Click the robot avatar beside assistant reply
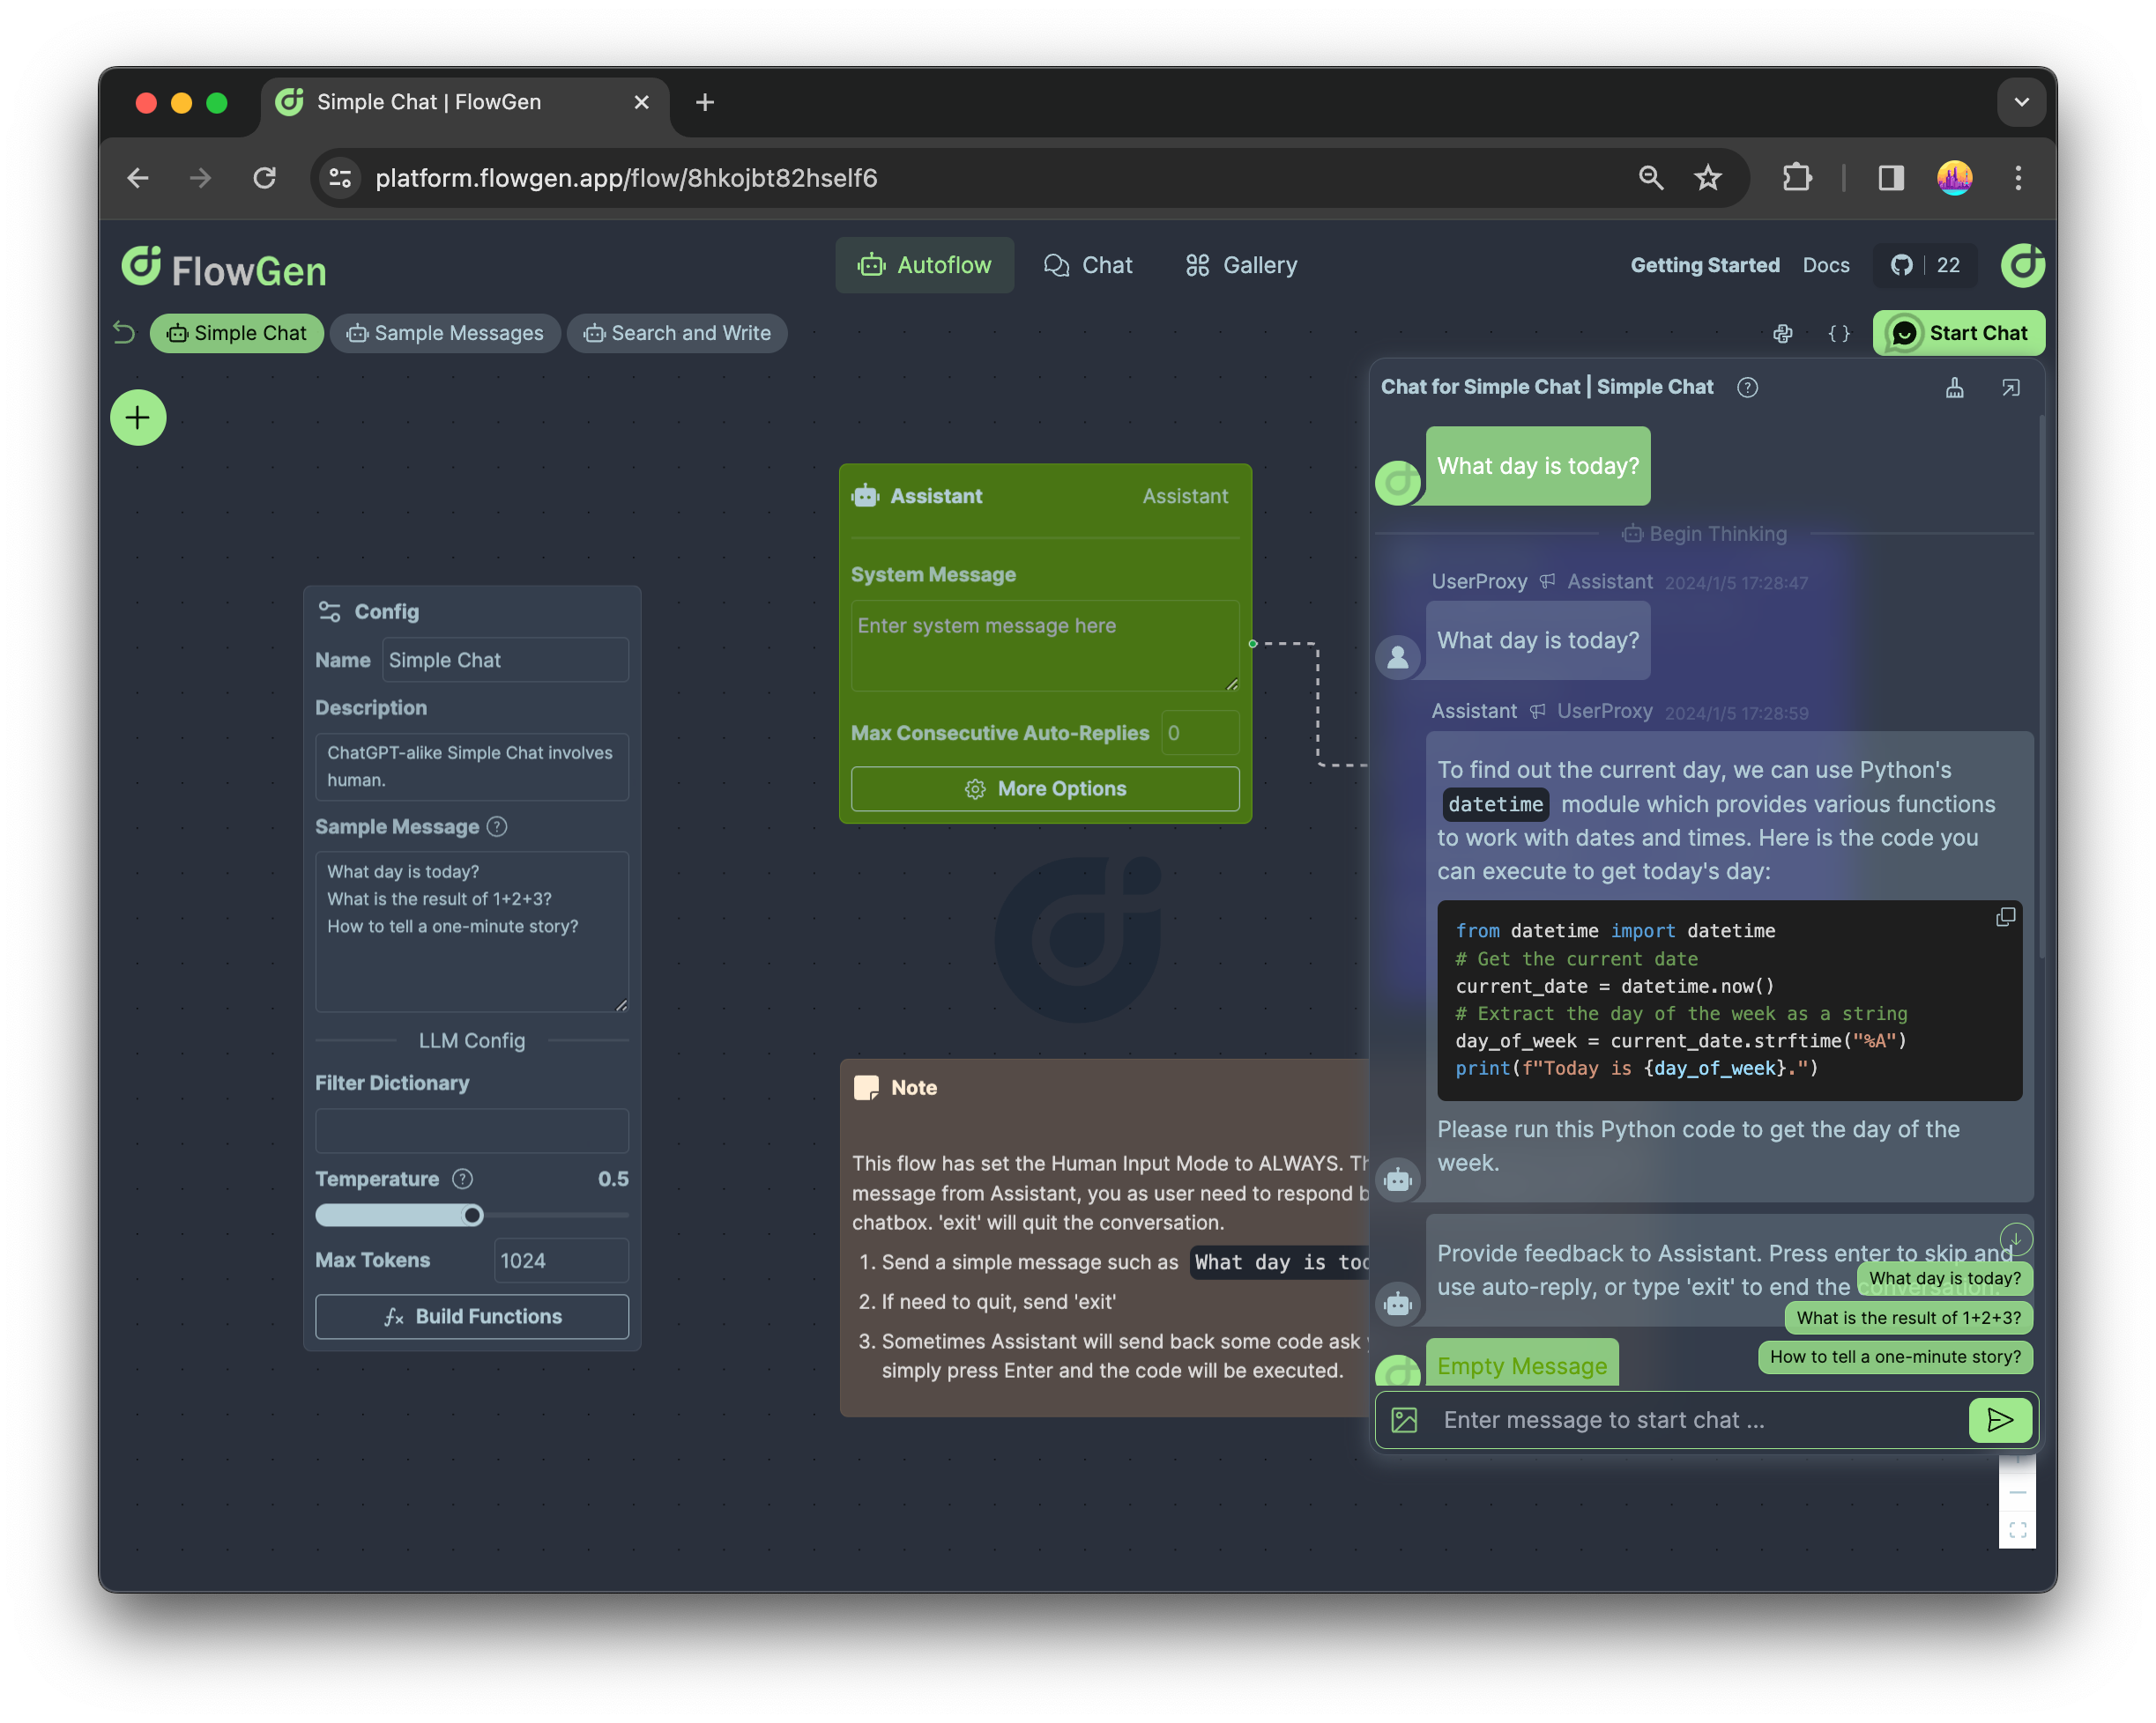This screenshot has height=1723, width=2156. point(1397,1179)
